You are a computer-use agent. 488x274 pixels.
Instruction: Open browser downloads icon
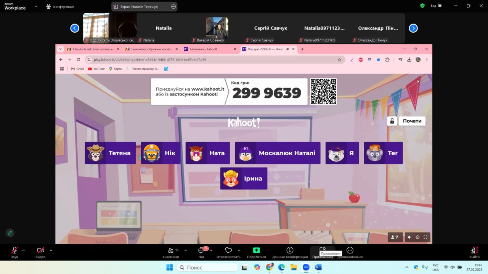(x=409, y=60)
